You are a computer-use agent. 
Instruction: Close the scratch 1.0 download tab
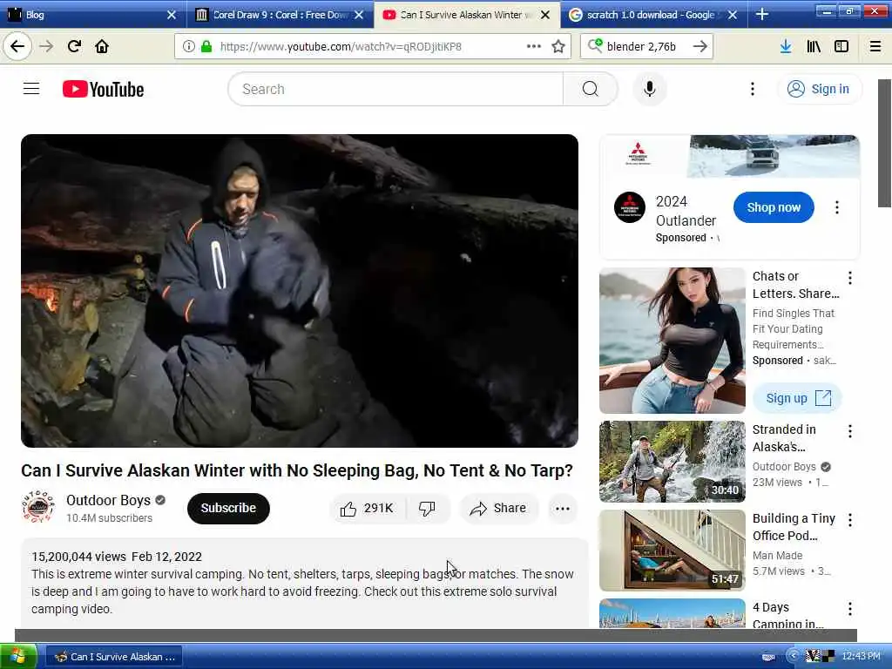(x=733, y=15)
